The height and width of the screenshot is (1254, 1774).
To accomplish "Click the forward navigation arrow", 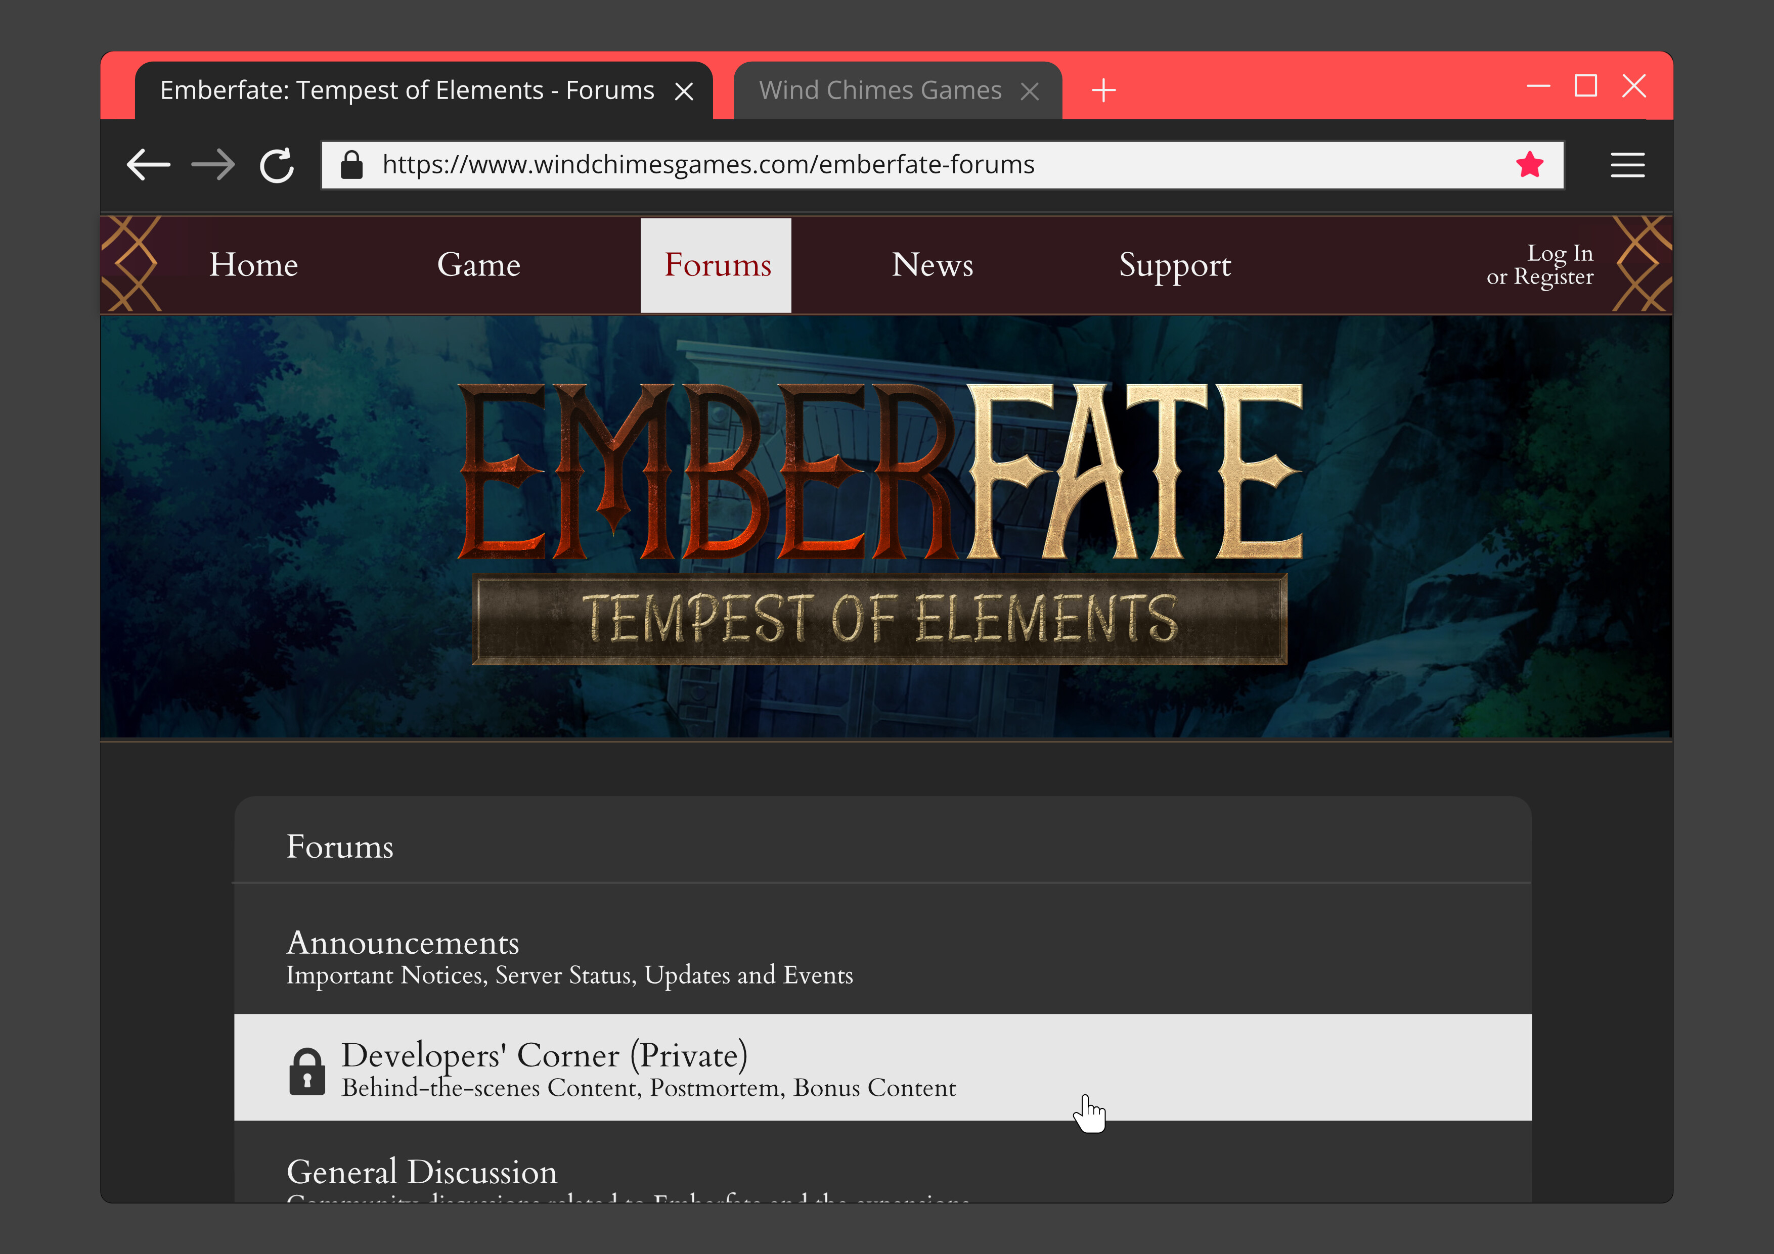I will tap(212, 164).
